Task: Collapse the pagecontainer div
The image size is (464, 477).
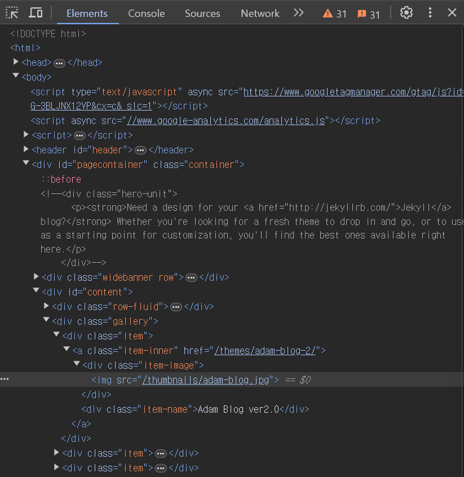Action: click(x=26, y=163)
